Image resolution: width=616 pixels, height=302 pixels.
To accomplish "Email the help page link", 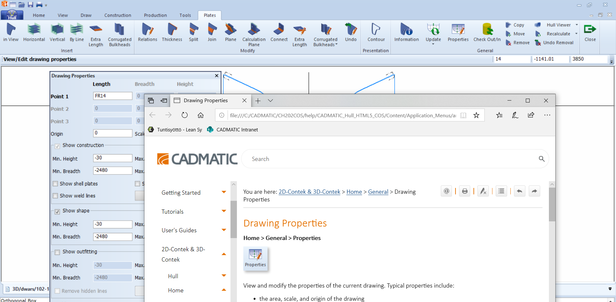I will coord(446,191).
